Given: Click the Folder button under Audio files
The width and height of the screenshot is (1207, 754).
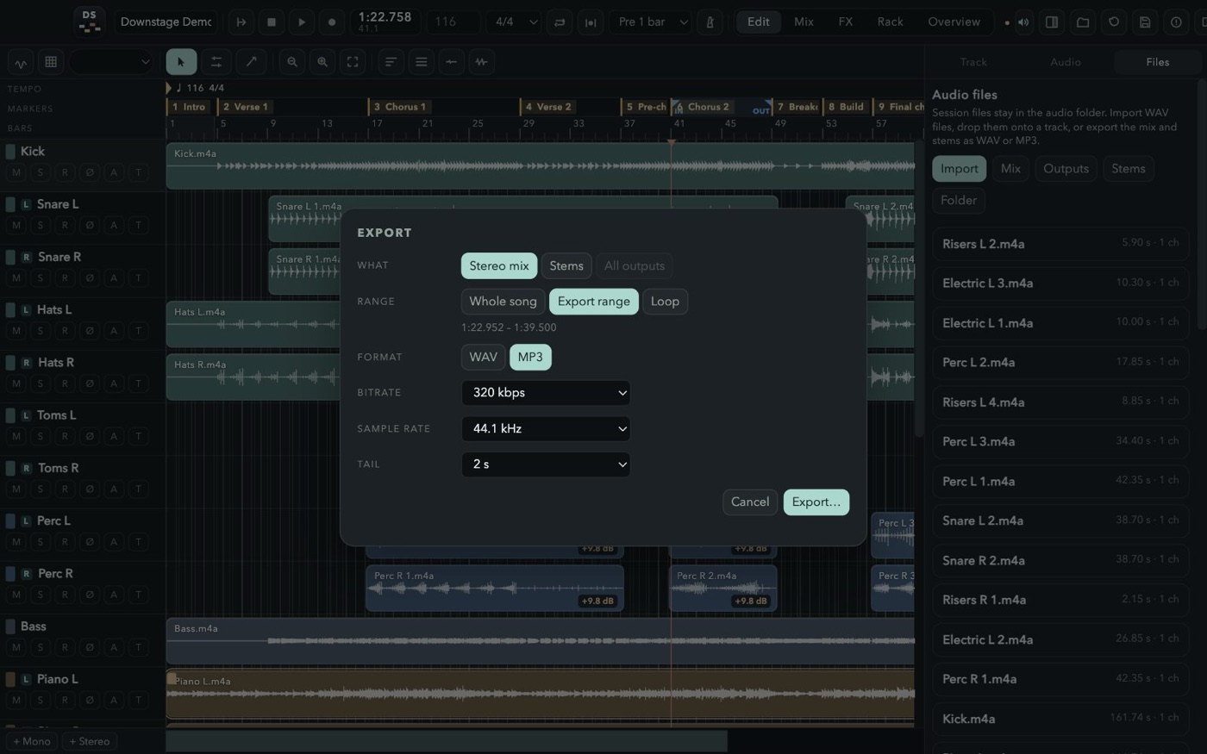Looking at the screenshot, I should (958, 201).
